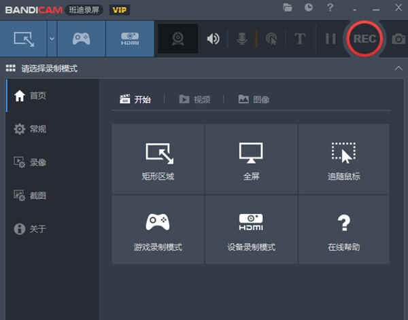
Task: Select the 开始 tab
Action: pos(135,99)
